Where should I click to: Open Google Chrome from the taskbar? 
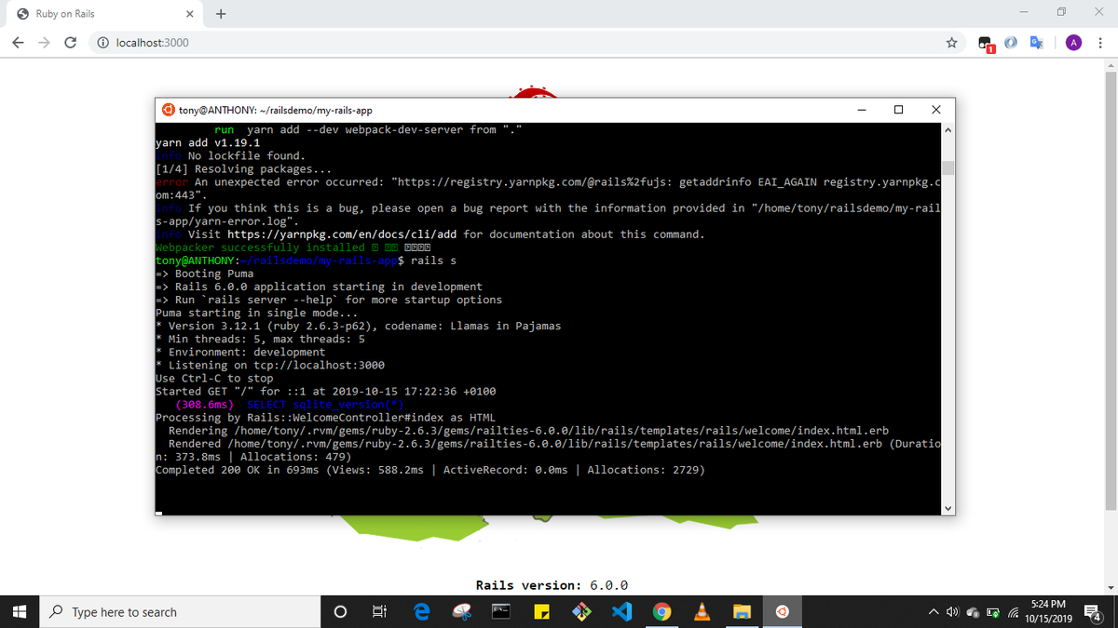pyautogui.click(x=661, y=611)
